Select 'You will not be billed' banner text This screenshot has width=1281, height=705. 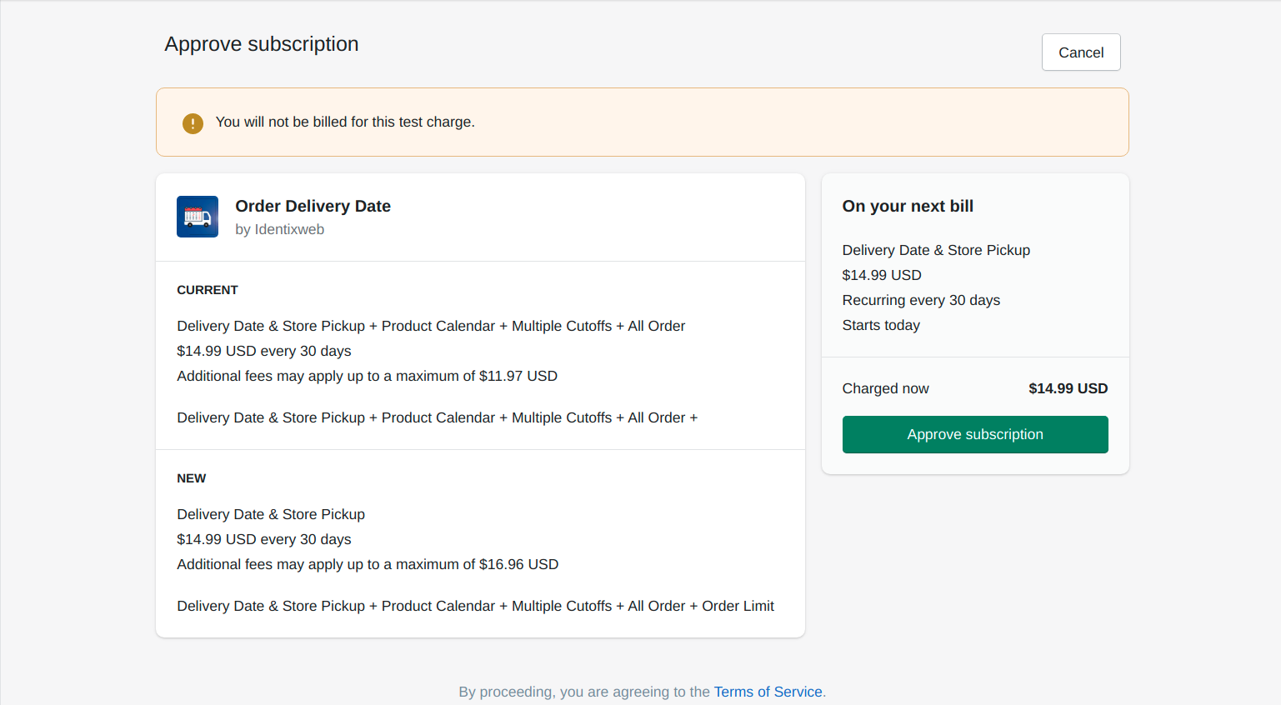pyautogui.click(x=345, y=122)
